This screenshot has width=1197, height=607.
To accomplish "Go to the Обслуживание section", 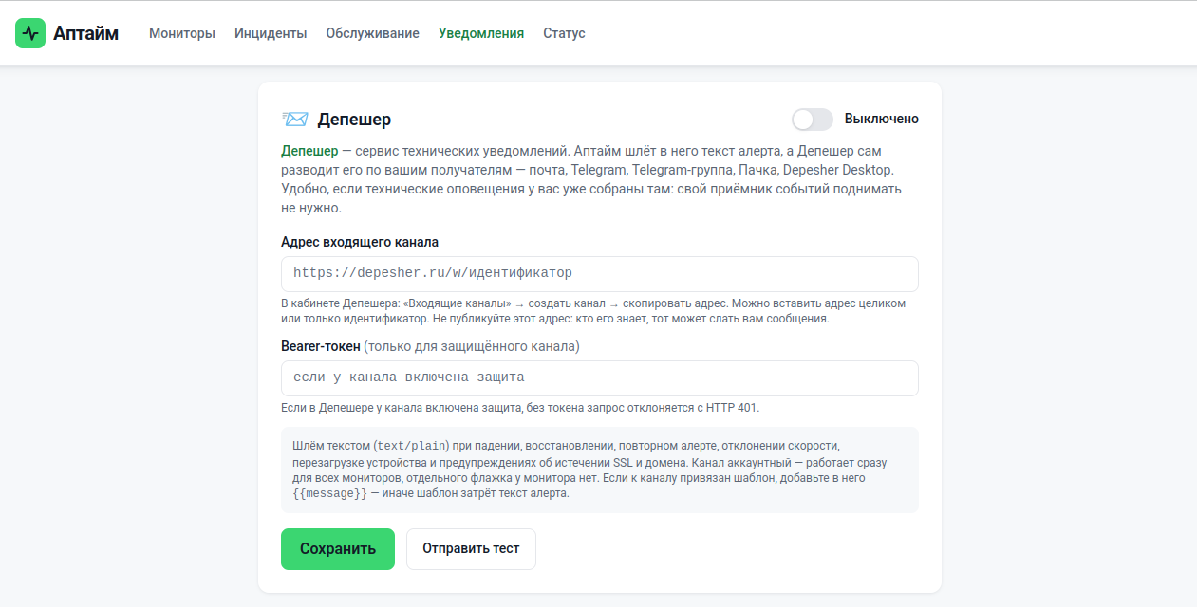I will (372, 33).
